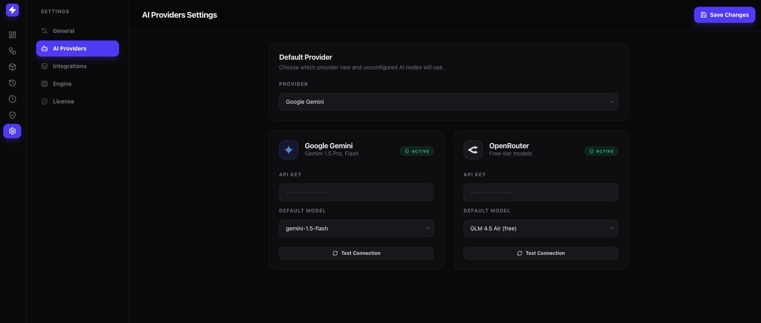Screen dimensions: 761x323
Task: Open the default Provider dropdown
Action: click(449, 102)
